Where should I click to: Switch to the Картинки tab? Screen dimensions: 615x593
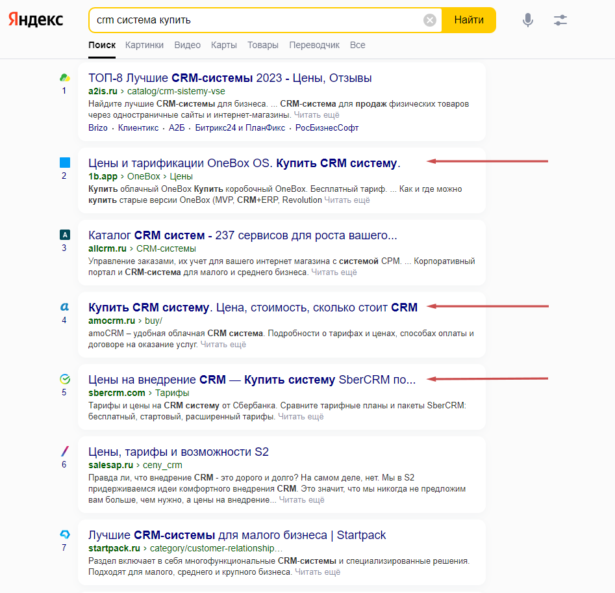click(145, 45)
